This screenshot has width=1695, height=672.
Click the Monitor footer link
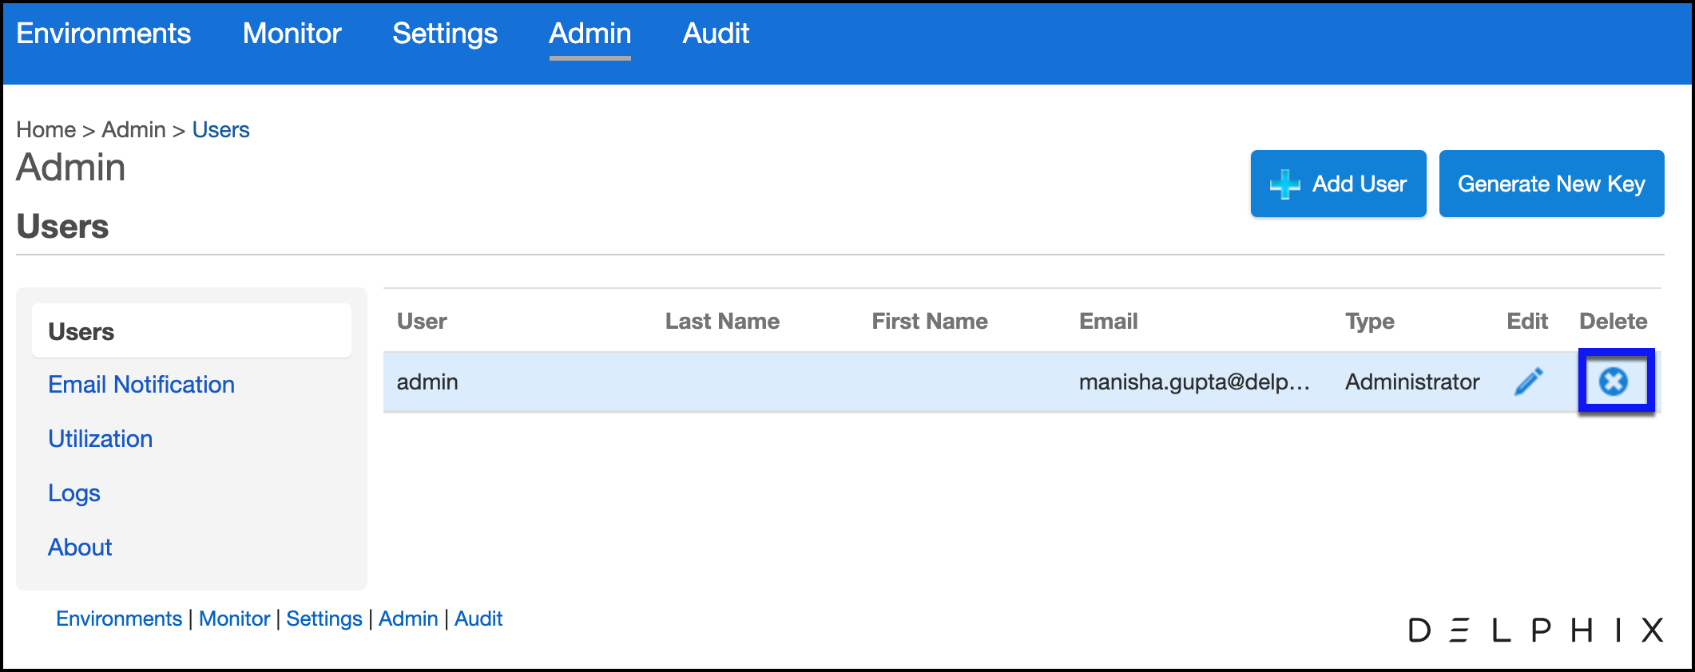(x=234, y=619)
